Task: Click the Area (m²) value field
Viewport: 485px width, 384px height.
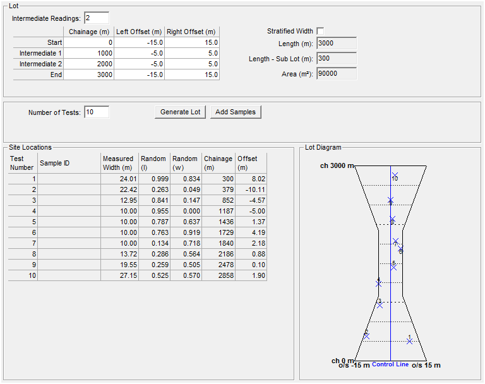Action: tap(336, 74)
